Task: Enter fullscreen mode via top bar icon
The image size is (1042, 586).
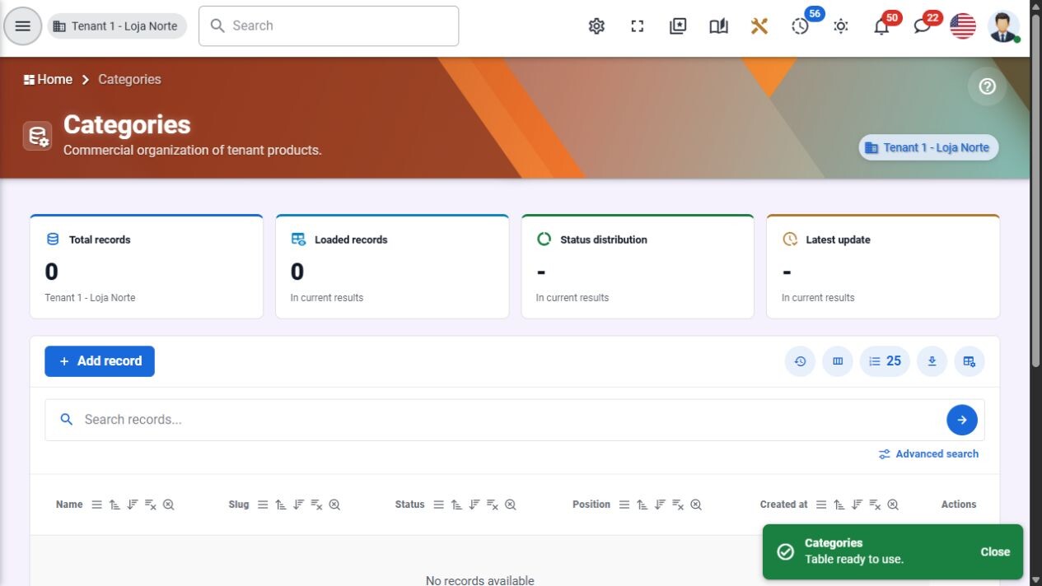Action: click(x=638, y=26)
